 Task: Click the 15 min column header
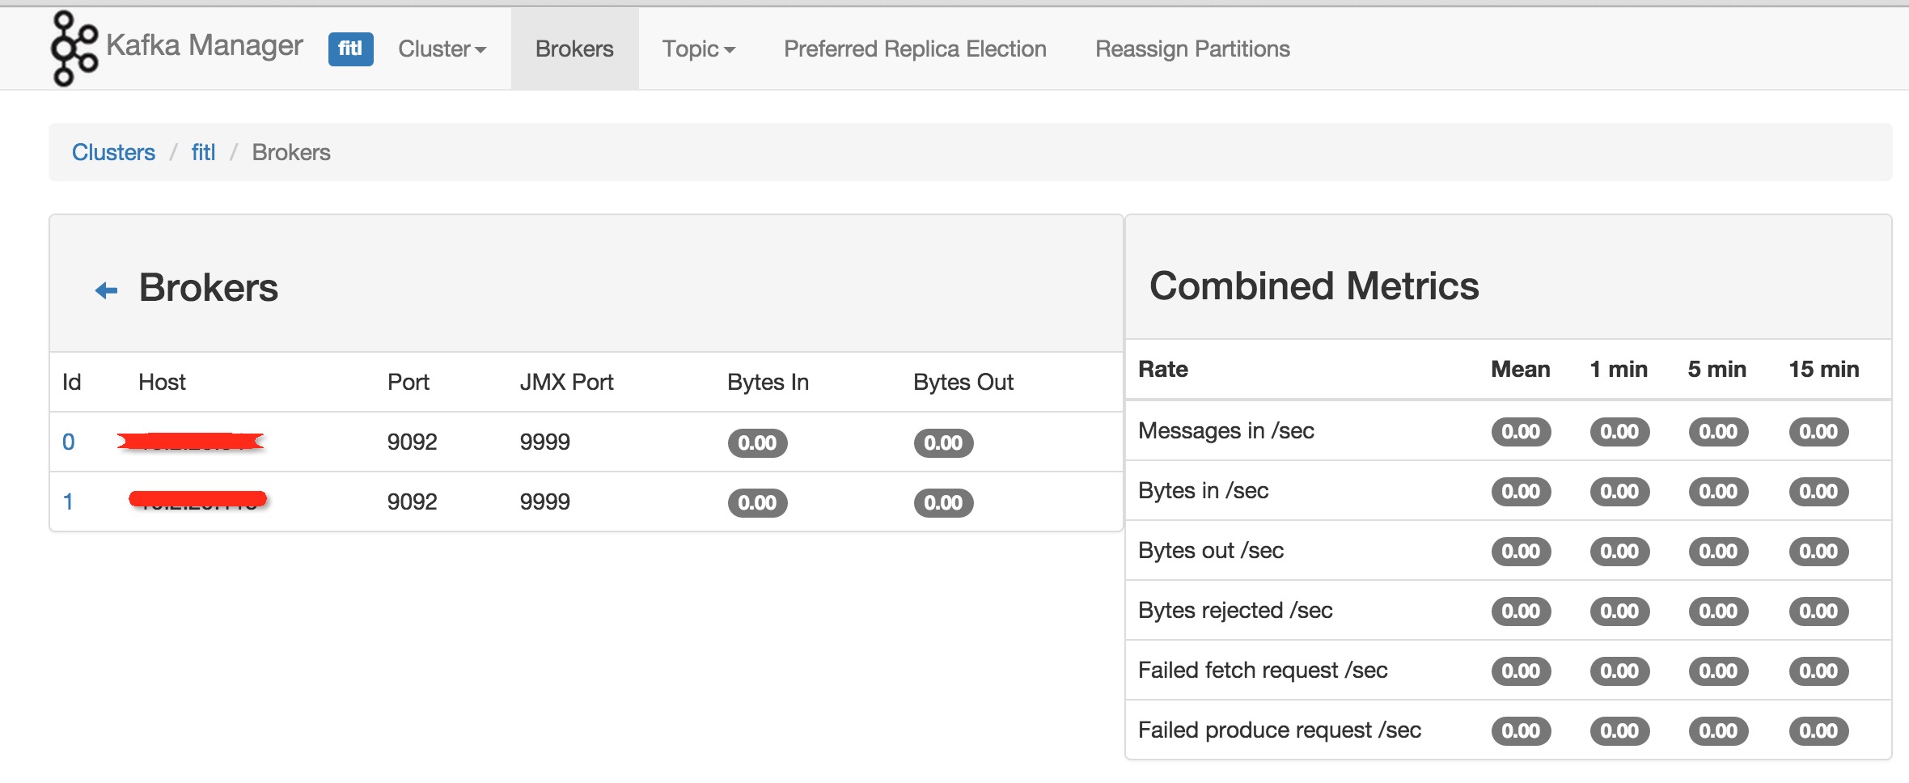pyautogui.click(x=1823, y=369)
